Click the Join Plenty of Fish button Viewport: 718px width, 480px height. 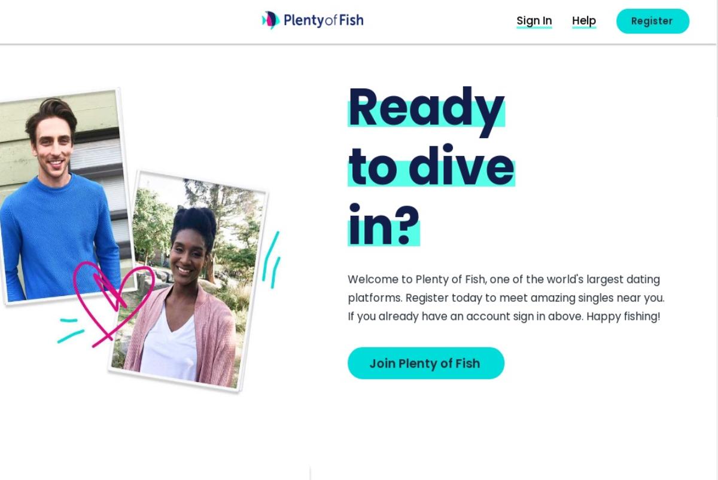coord(426,363)
